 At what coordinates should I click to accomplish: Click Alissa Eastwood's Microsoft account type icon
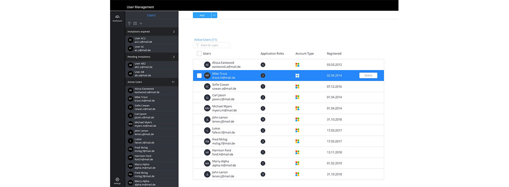point(298,65)
